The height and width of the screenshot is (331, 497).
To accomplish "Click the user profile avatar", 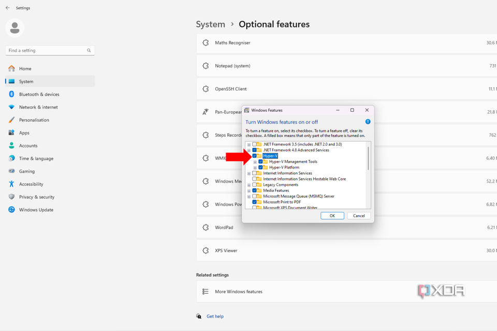I will tap(14, 28).
